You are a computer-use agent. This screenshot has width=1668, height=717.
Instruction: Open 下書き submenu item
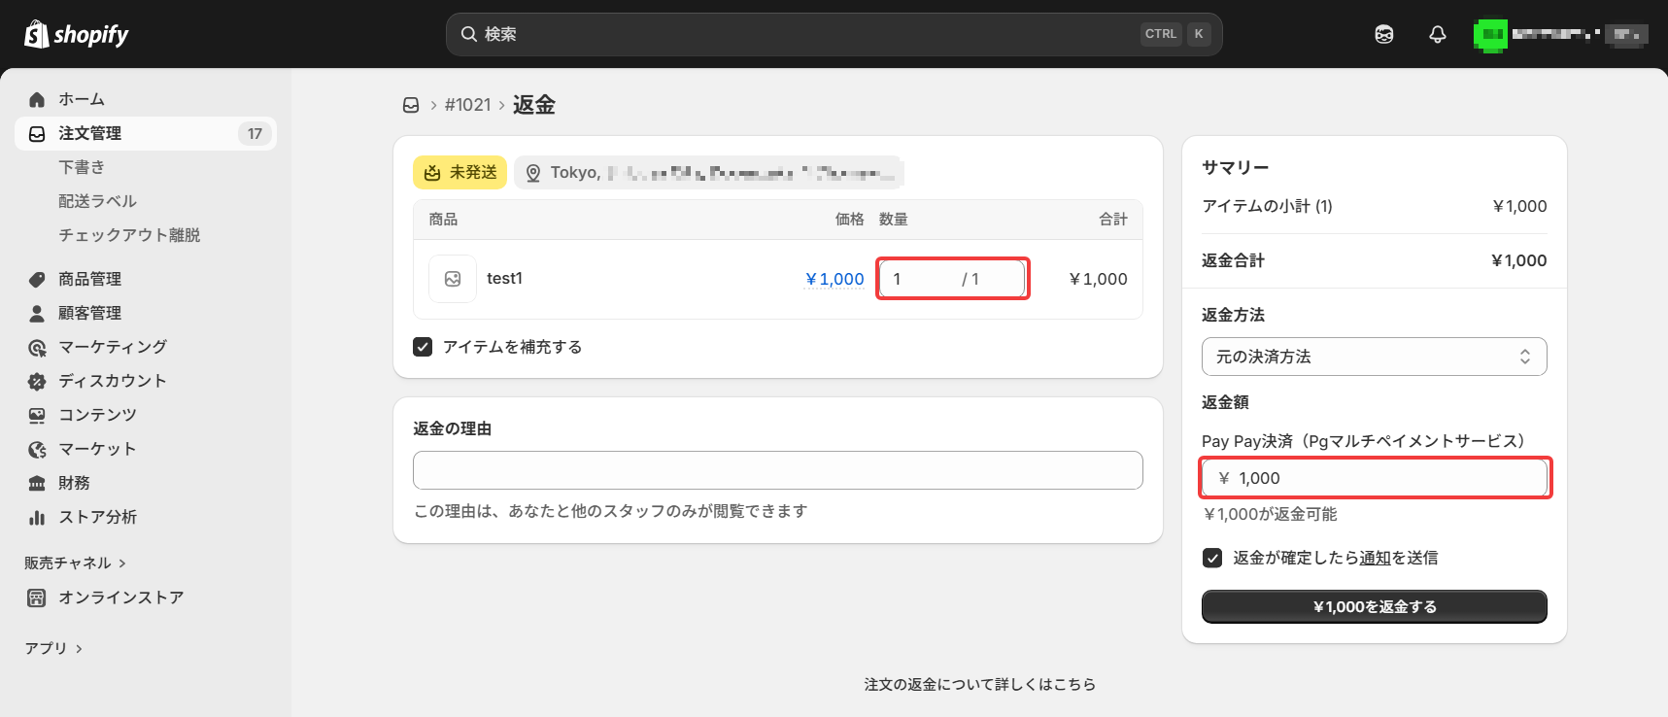point(82,167)
